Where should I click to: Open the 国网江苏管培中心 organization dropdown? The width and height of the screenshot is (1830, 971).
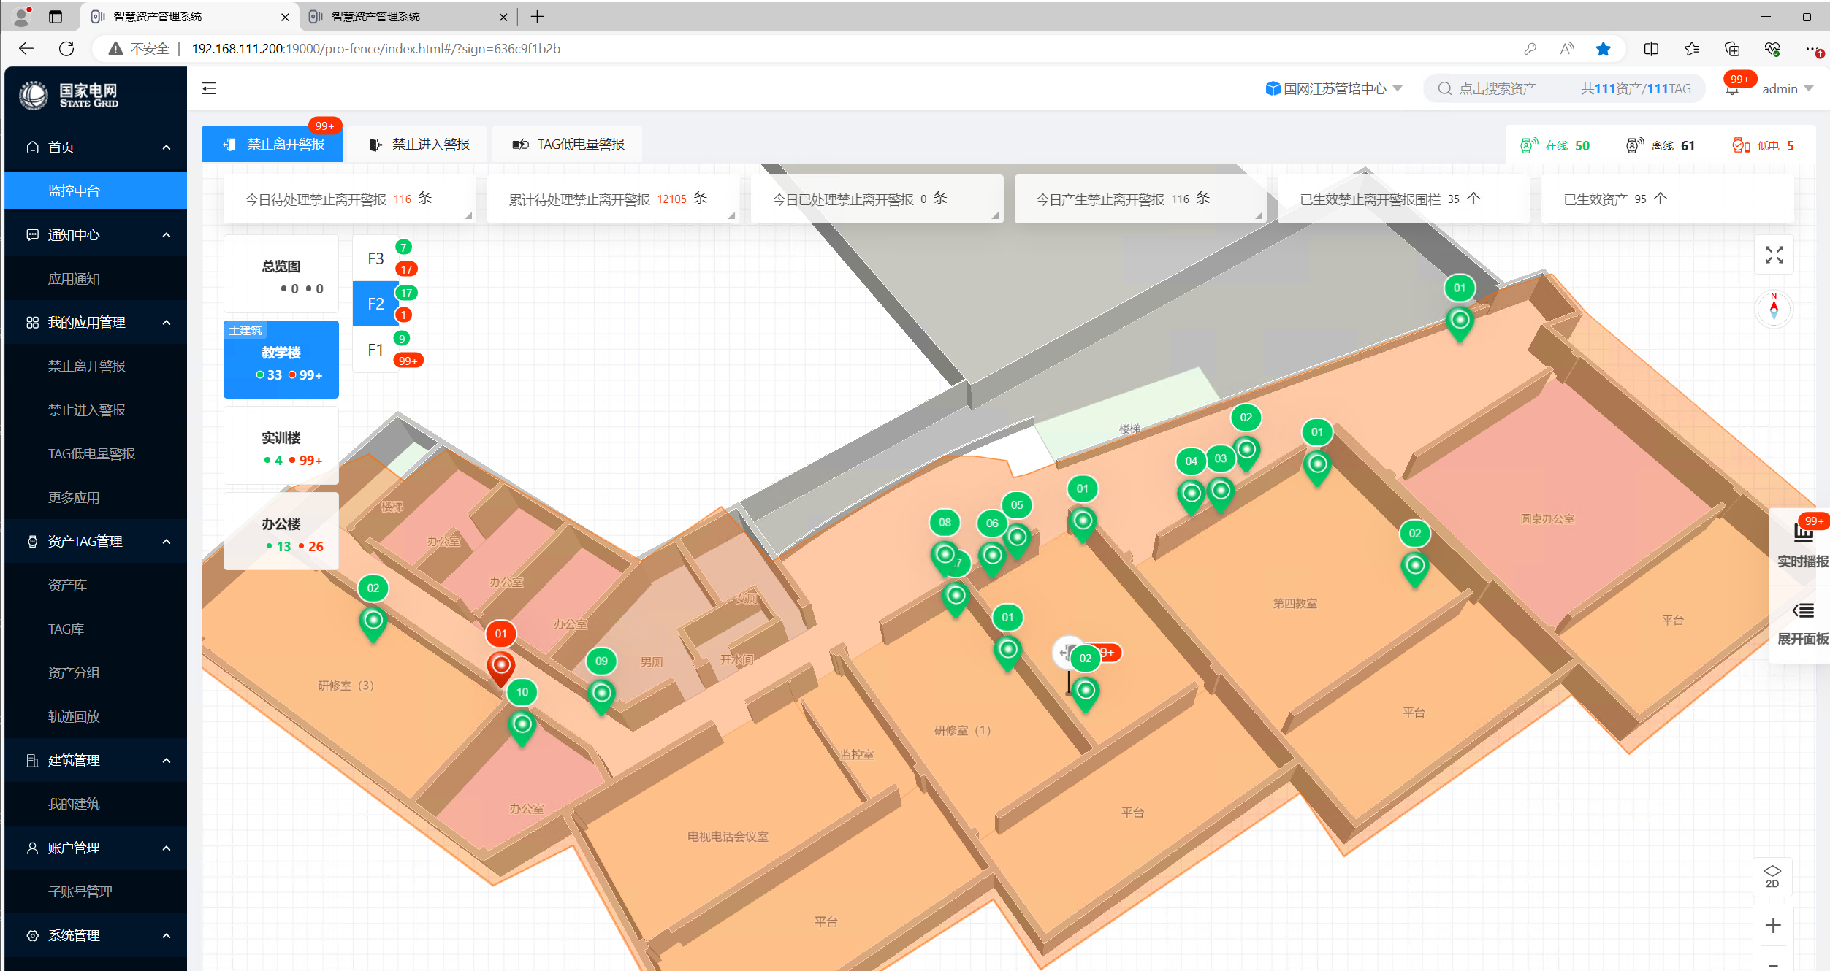(x=1334, y=88)
